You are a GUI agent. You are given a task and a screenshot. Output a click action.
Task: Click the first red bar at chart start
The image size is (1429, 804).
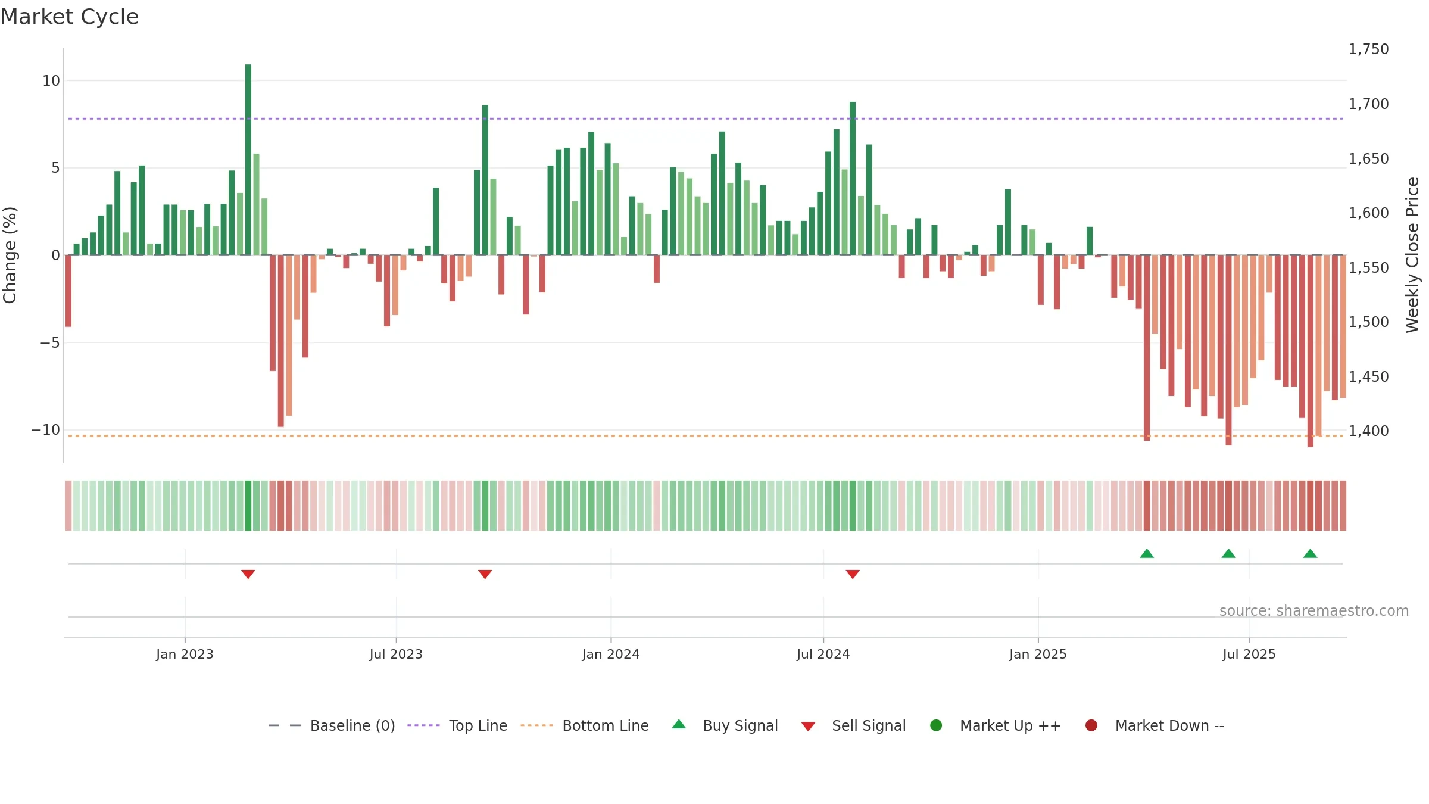pos(68,291)
